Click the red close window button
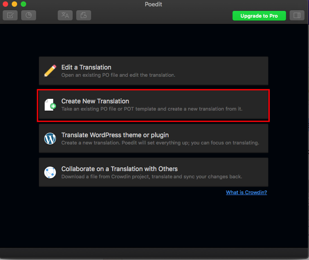Viewport: 309px width, 260px height. click(x=5, y=4)
